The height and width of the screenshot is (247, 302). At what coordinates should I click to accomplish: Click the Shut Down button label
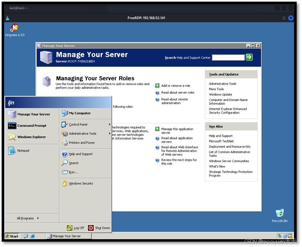tap(102, 228)
